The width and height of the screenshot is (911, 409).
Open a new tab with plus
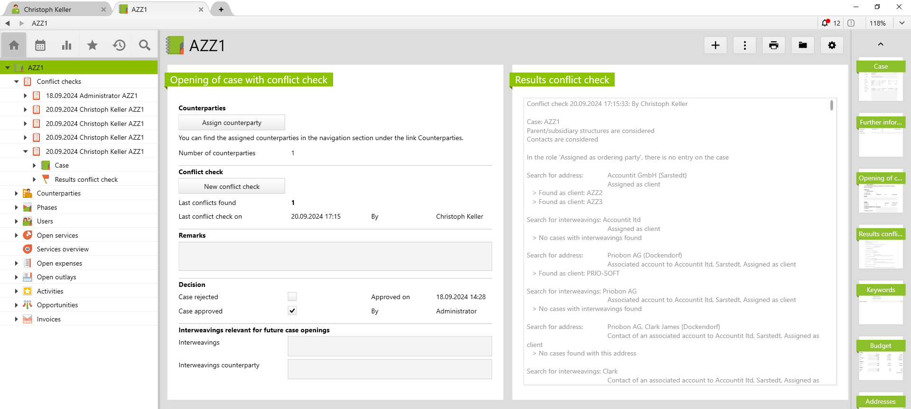pyautogui.click(x=221, y=9)
